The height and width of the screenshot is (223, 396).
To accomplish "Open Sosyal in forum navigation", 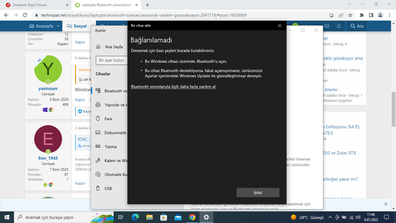I will (x=77, y=26).
